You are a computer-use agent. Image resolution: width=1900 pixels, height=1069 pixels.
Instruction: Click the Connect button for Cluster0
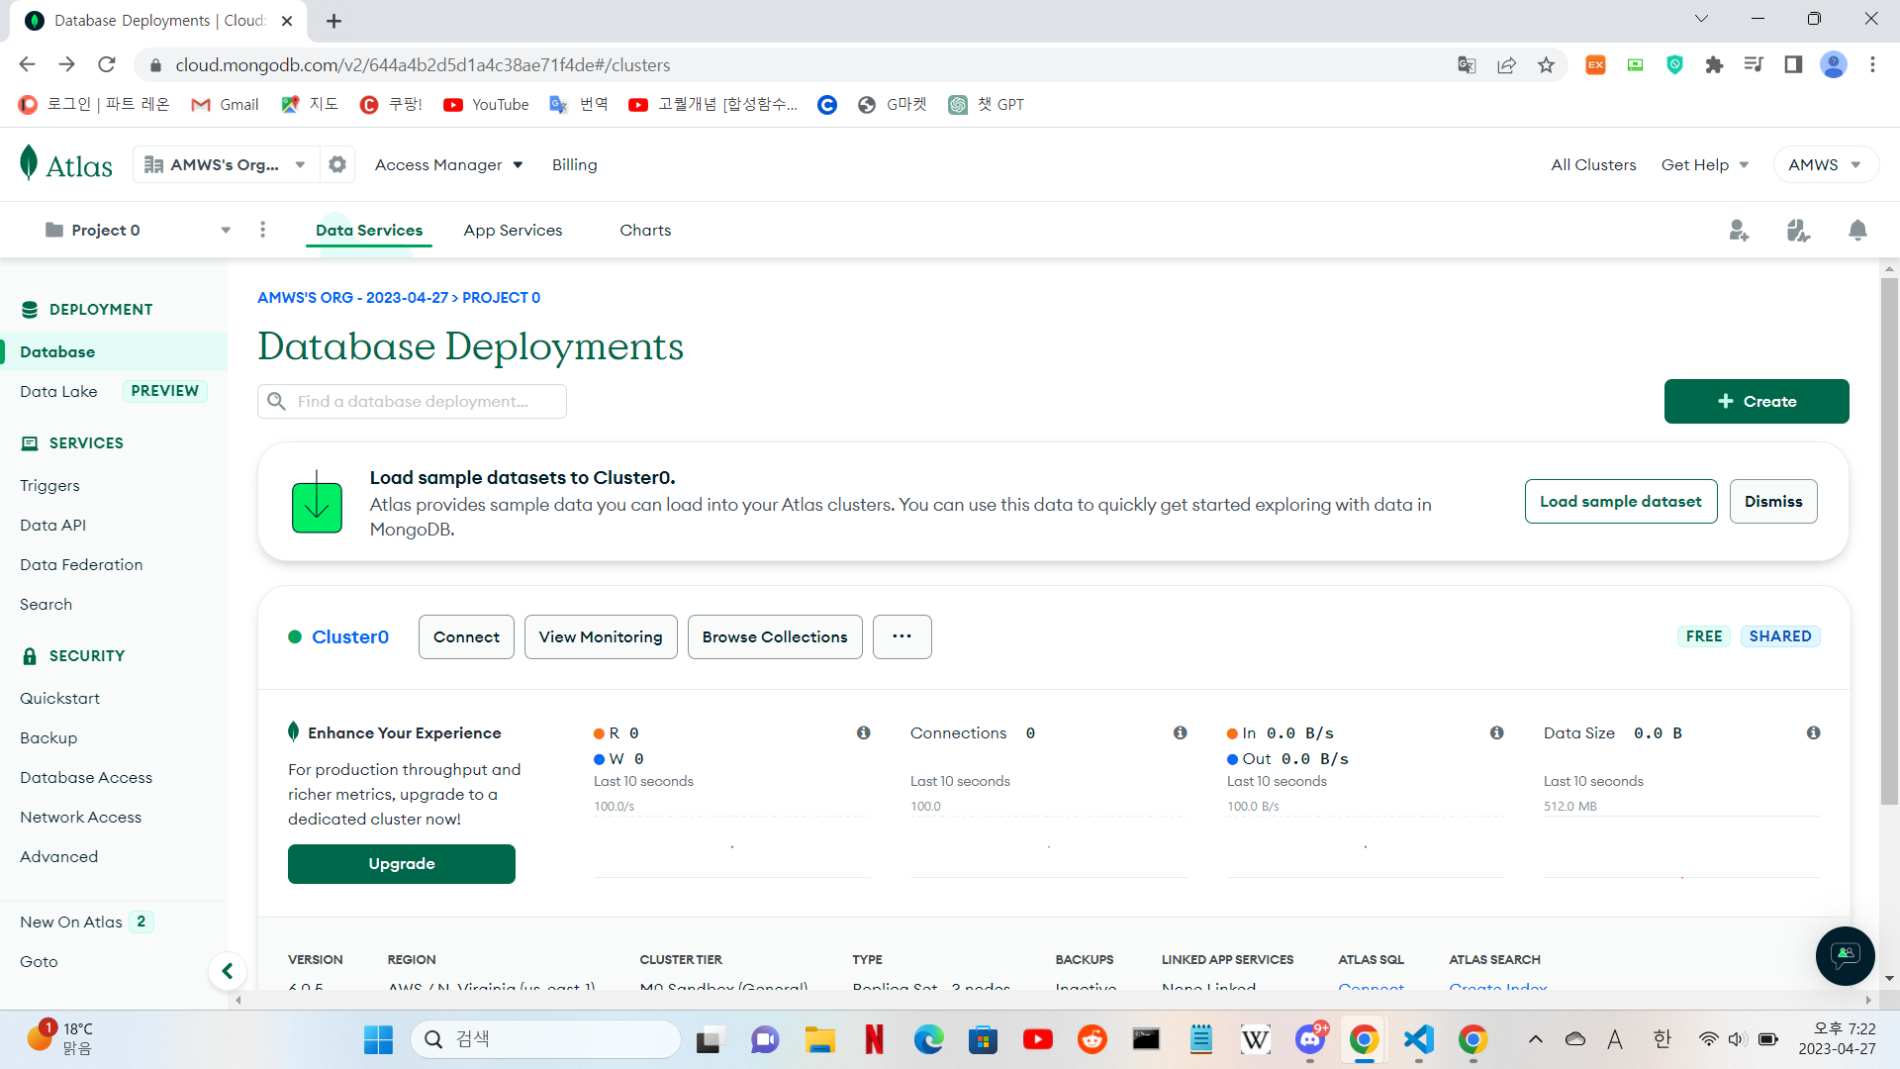pos(466,636)
